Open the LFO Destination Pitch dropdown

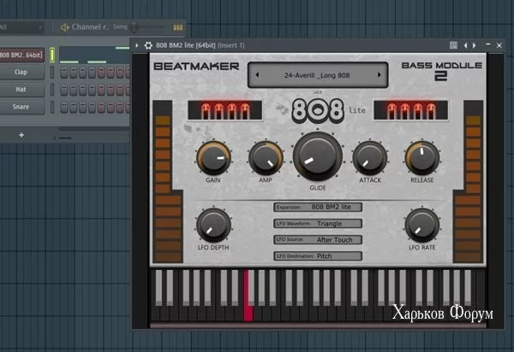click(318, 255)
